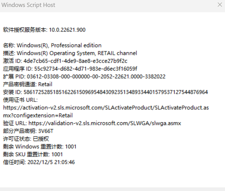
Task: Click the version number 10.0.22621.900
Action: pyautogui.click(x=67, y=30)
